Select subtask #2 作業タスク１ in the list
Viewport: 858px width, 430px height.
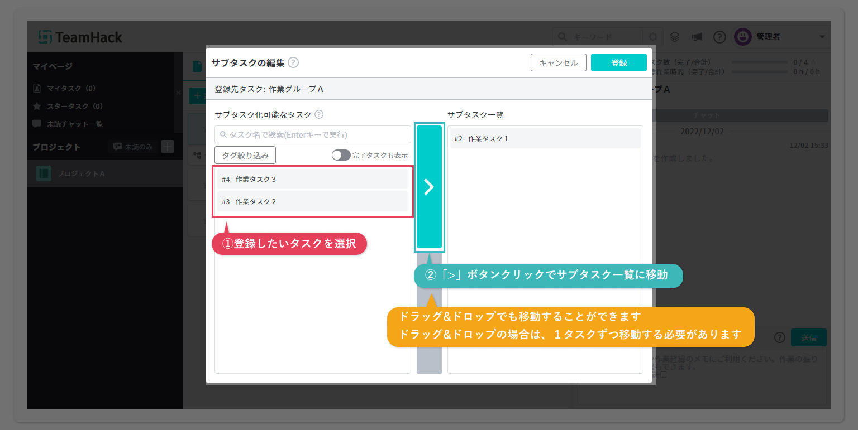click(x=545, y=139)
